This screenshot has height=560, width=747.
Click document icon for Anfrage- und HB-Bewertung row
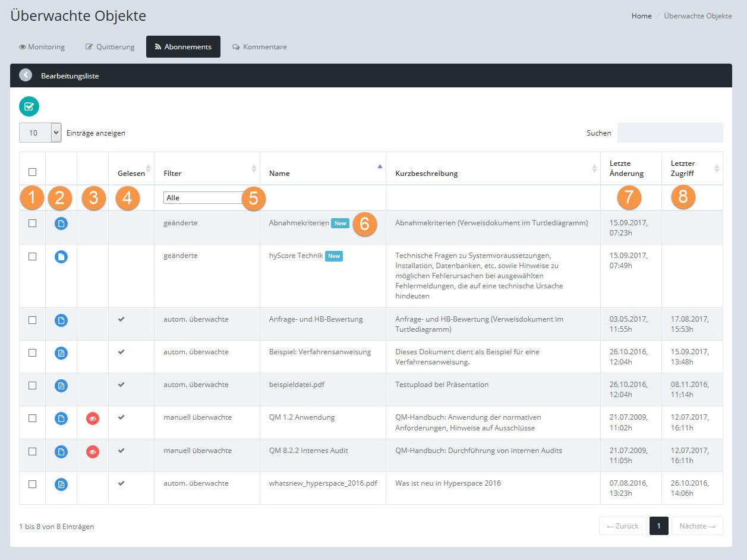tap(61, 320)
